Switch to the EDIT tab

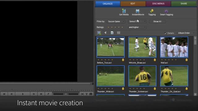(x=133, y=4)
